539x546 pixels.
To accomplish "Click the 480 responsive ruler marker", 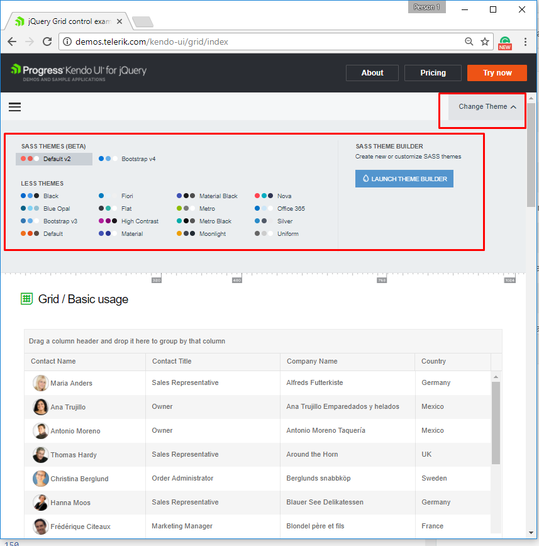I will [x=236, y=280].
